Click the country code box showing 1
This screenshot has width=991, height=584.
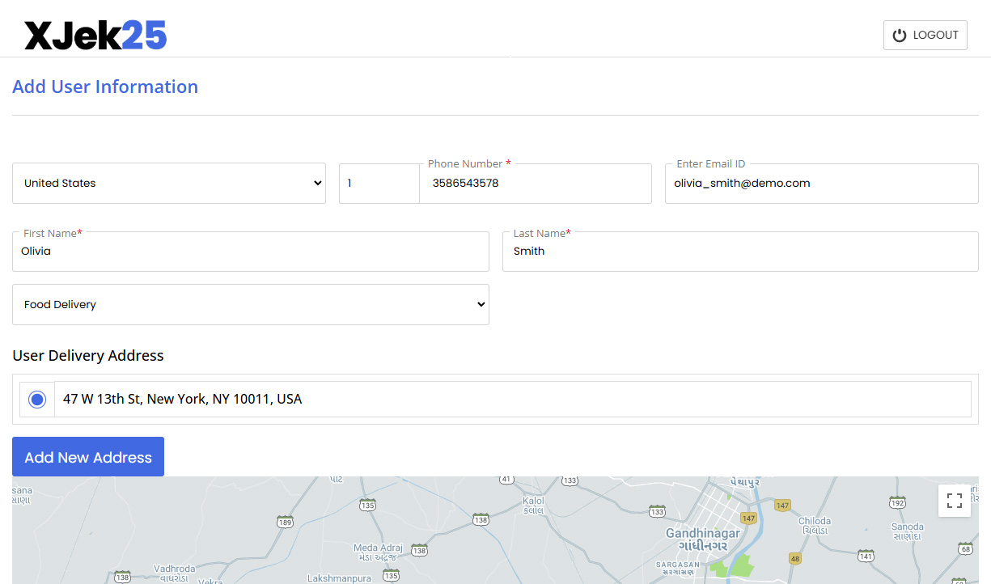[x=379, y=183]
